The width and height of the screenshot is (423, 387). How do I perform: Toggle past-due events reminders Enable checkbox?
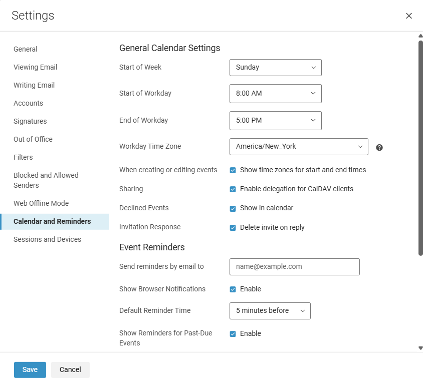[x=233, y=333]
